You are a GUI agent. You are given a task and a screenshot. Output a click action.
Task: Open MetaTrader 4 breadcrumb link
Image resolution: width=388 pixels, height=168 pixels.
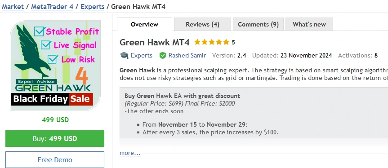coord(52,7)
